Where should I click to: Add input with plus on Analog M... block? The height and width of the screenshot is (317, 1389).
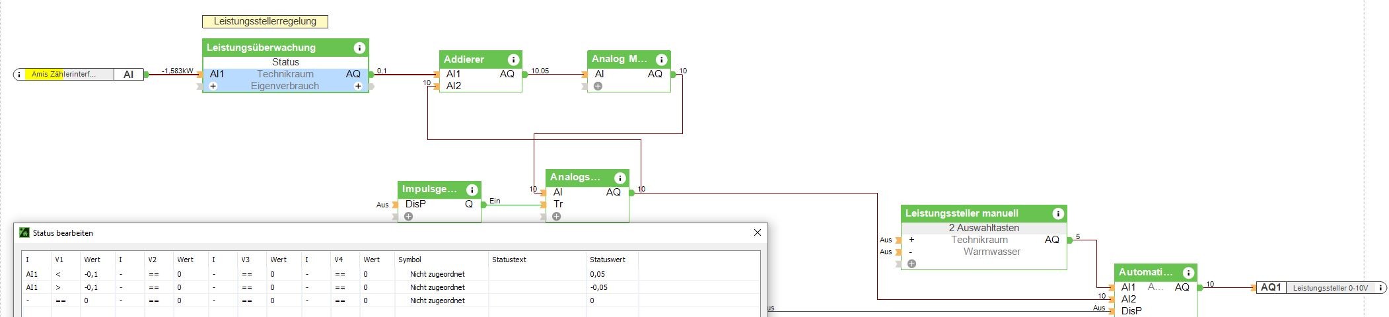point(598,87)
